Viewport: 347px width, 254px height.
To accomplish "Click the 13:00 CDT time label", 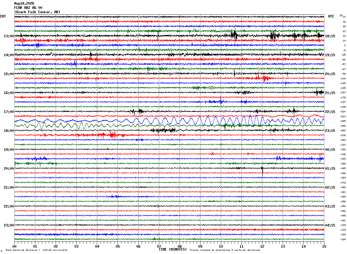I will coord(9,36).
